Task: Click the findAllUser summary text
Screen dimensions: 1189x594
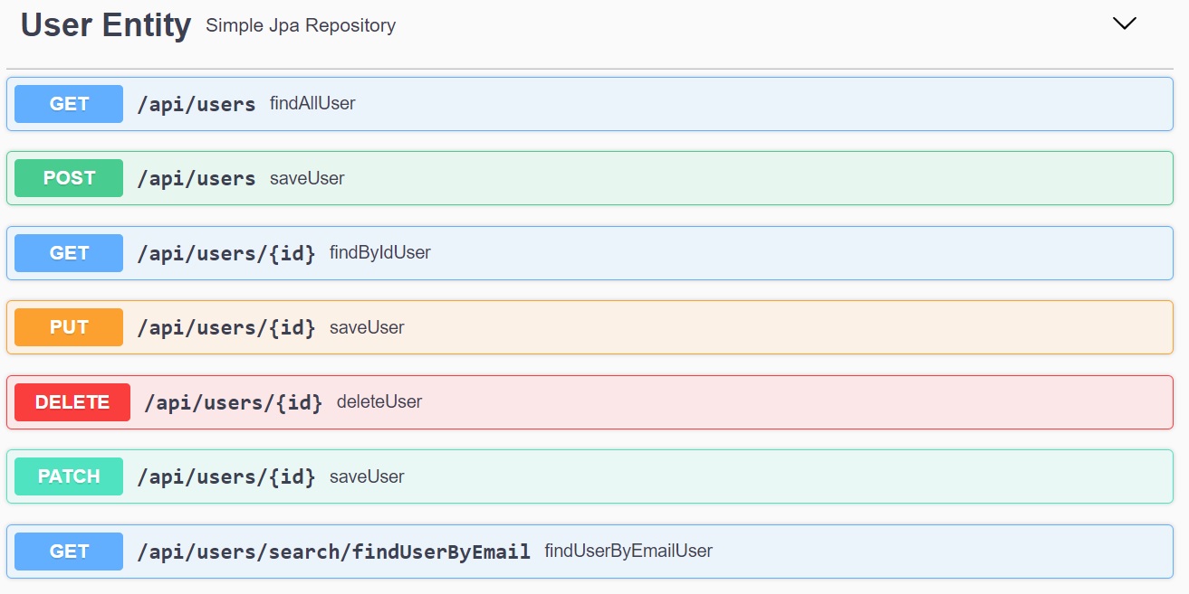Action: (x=312, y=104)
